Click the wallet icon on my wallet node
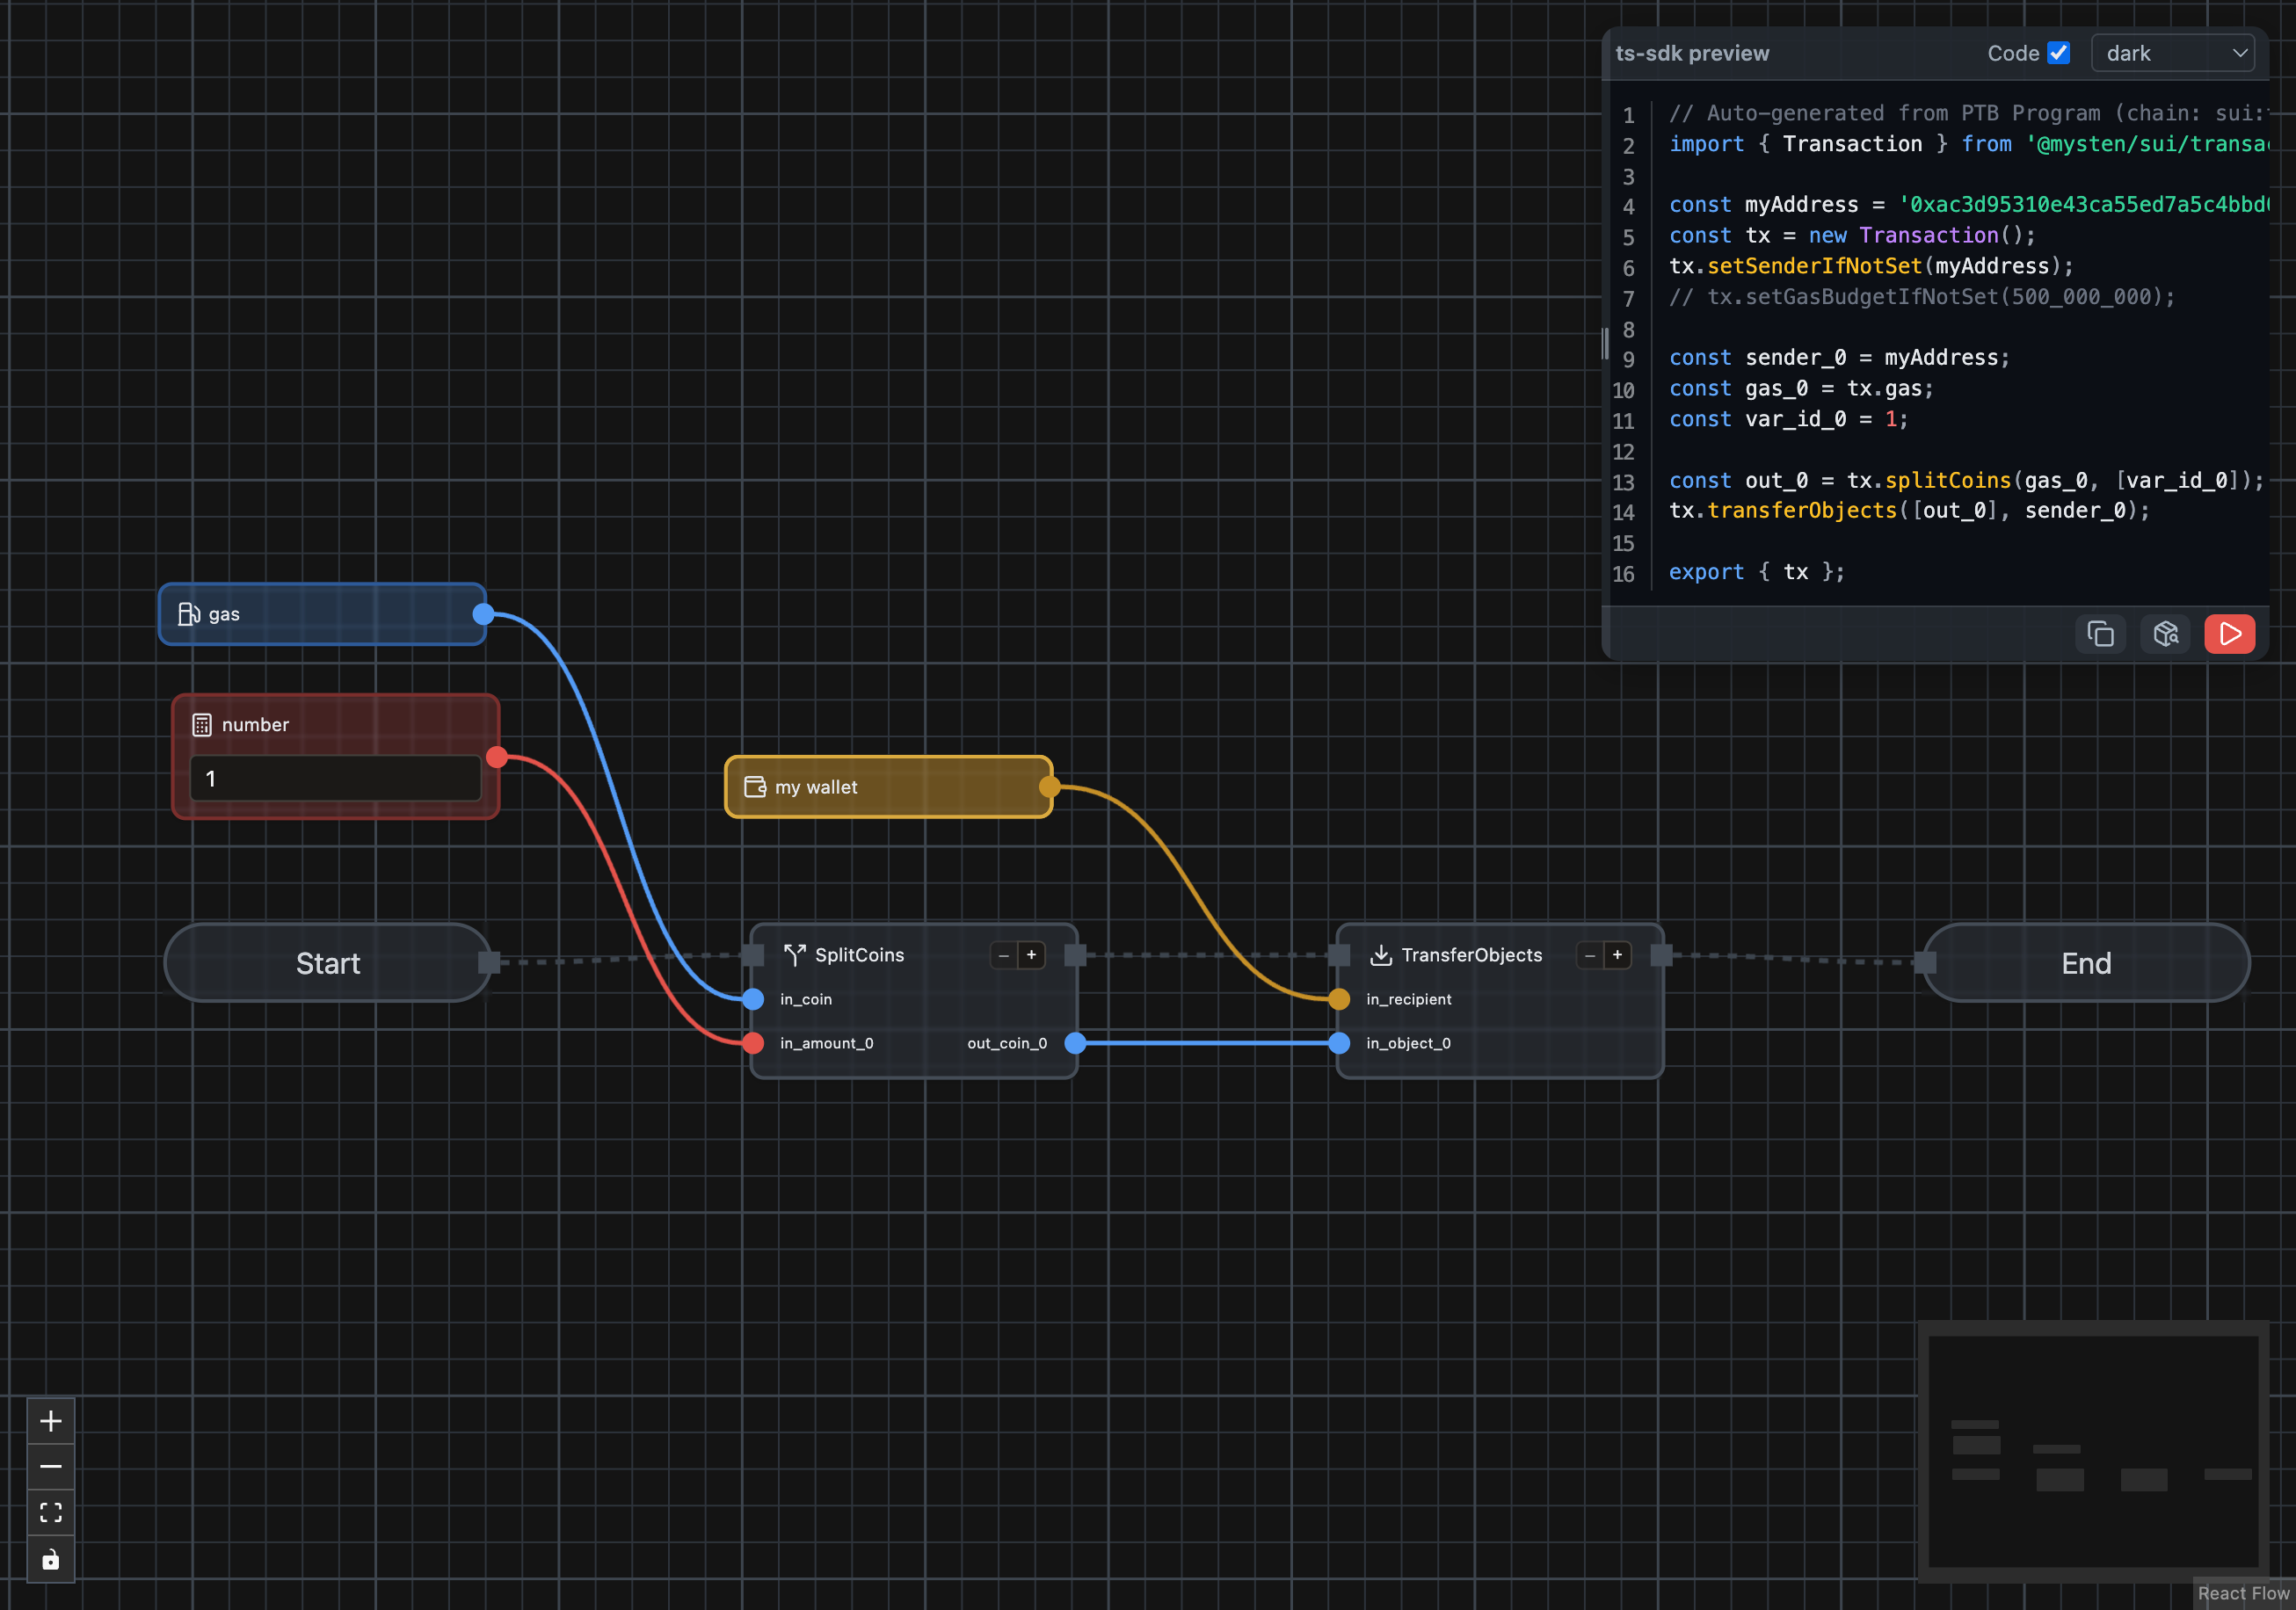The image size is (2296, 1610). 755,787
